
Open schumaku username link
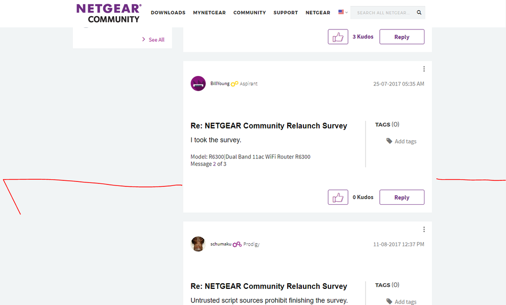221,244
